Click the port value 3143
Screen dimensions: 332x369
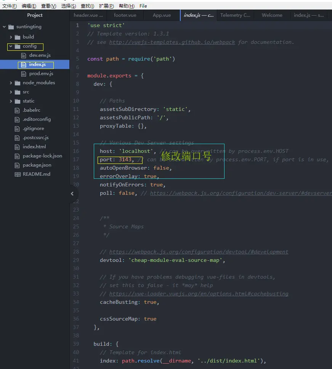(125, 160)
